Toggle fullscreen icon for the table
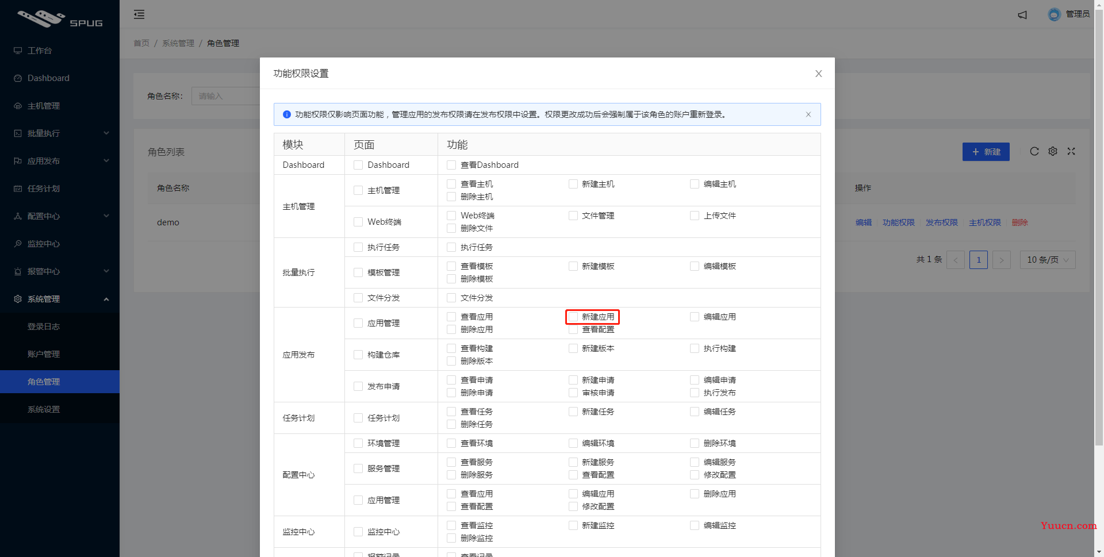Image resolution: width=1104 pixels, height=557 pixels. click(x=1071, y=151)
